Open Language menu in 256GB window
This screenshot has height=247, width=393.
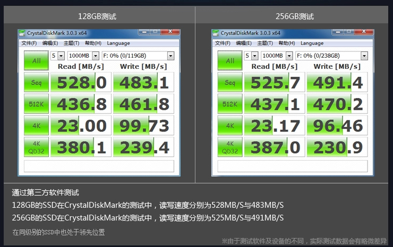click(x=312, y=43)
